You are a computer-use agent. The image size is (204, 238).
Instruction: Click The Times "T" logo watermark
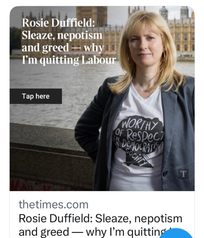click(183, 174)
